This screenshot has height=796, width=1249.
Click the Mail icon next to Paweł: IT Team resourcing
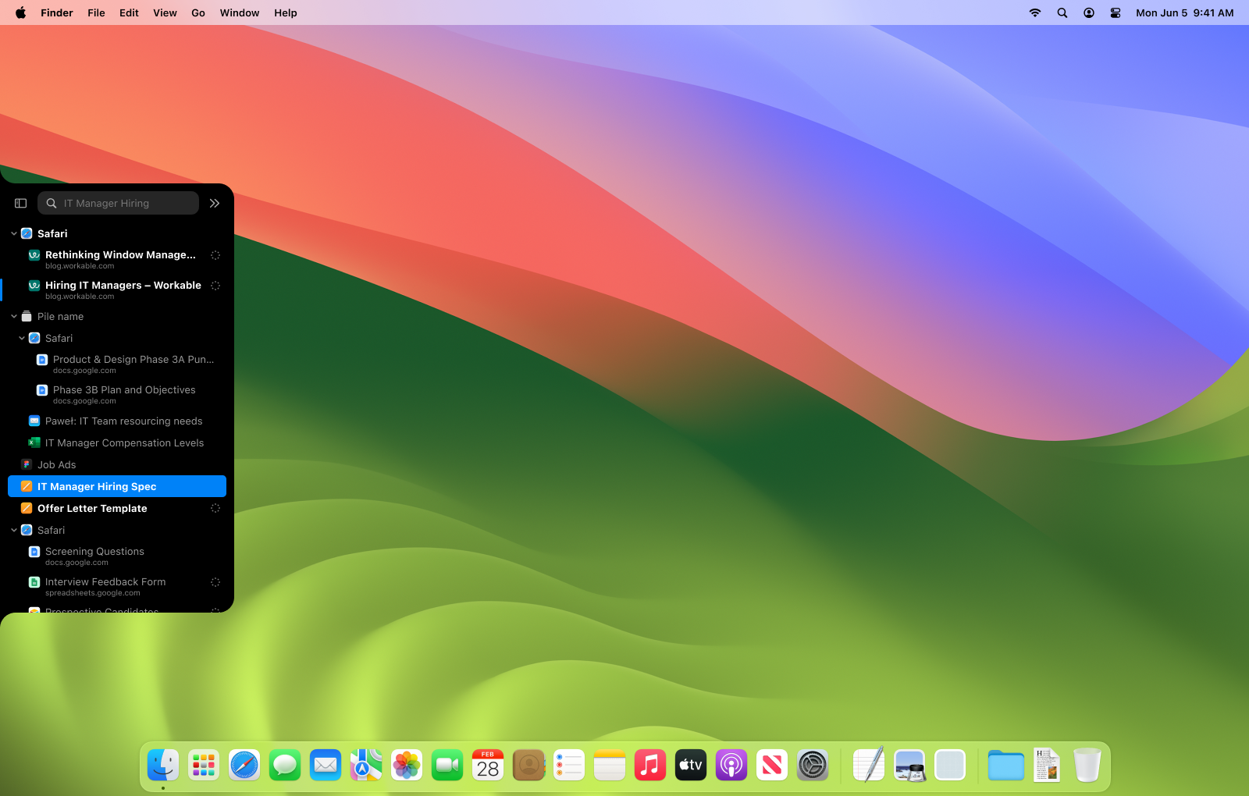(34, 421)
